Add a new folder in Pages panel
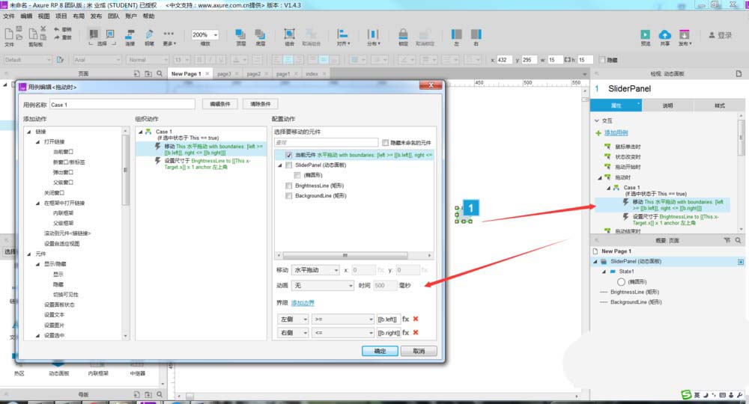The width and height of the screenshot is (749, 404). click(148, 73)
